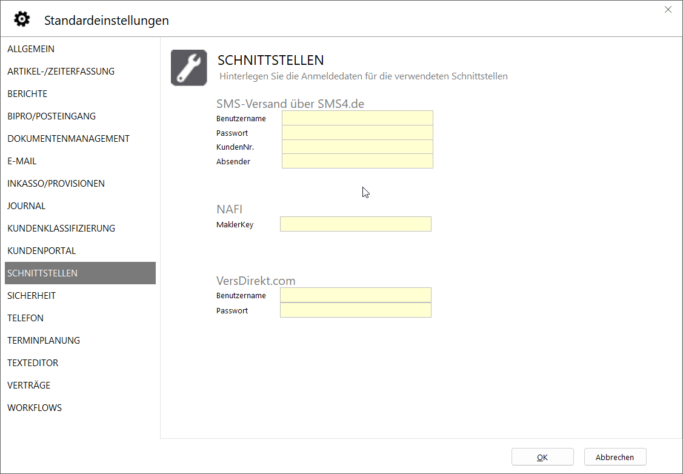Click the wrench icon beside Schnittstellen heading
The image size is (683, 474).
coord(188,67)
